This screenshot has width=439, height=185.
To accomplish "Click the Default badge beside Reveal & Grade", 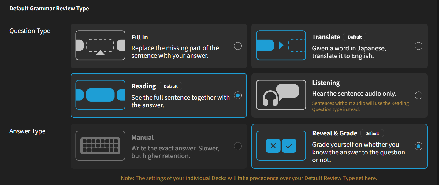I will pyautogui.click(x=372, y=133).
